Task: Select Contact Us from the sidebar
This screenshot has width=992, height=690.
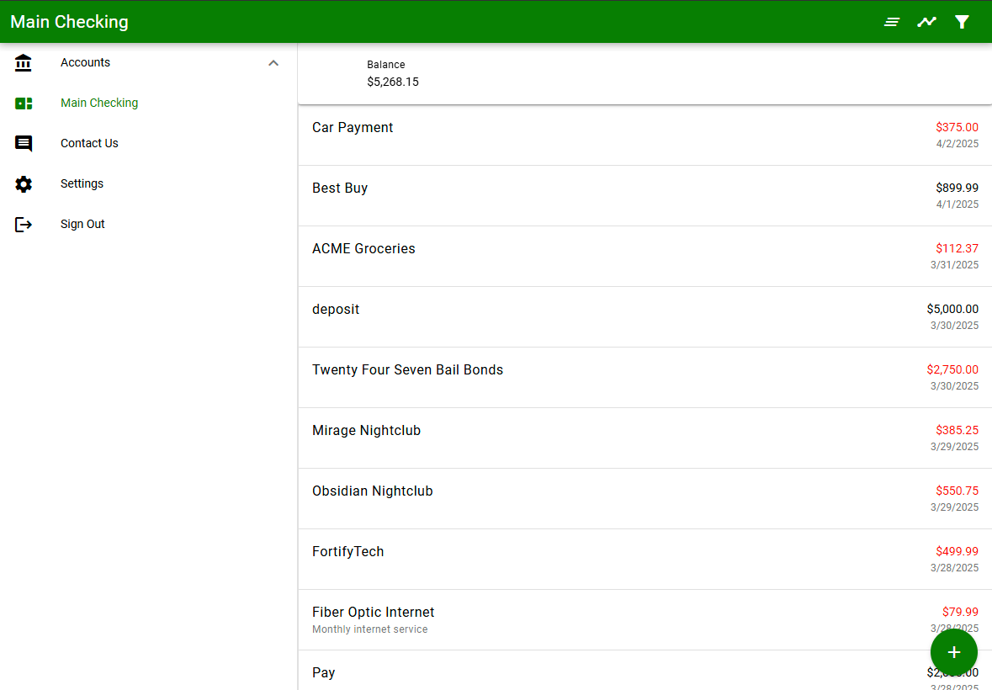Action: click(x=89, y=143)
